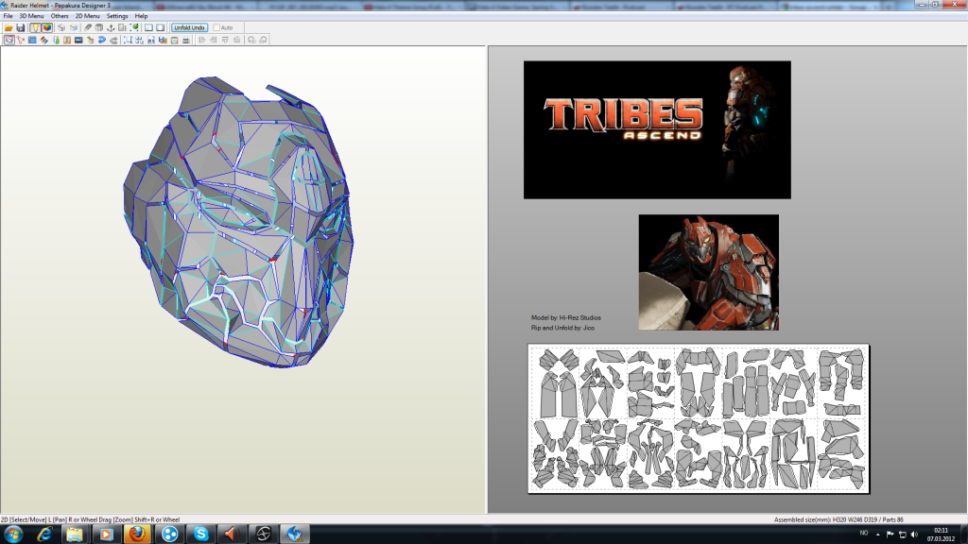Open Windows Explorer folder in taskbar
This screenshot has width=968, height=544.
pos(75,535)
